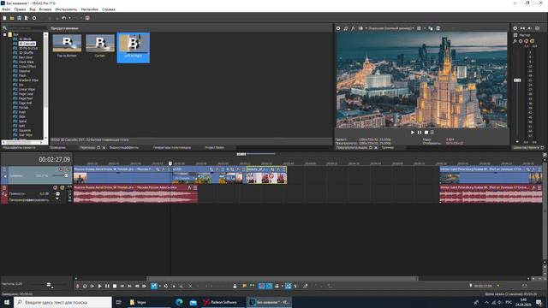Adjust the master volume fader
The width and height of the screenshot is (548, 308).
[x=517, y=80]
